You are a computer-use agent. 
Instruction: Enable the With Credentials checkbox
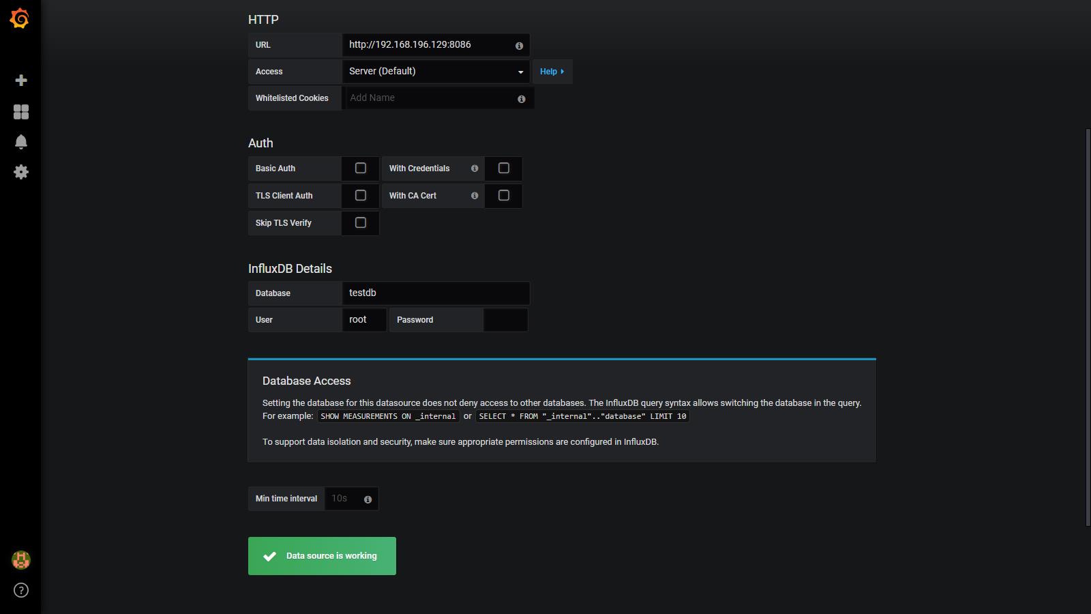click(x=504, y=168)
